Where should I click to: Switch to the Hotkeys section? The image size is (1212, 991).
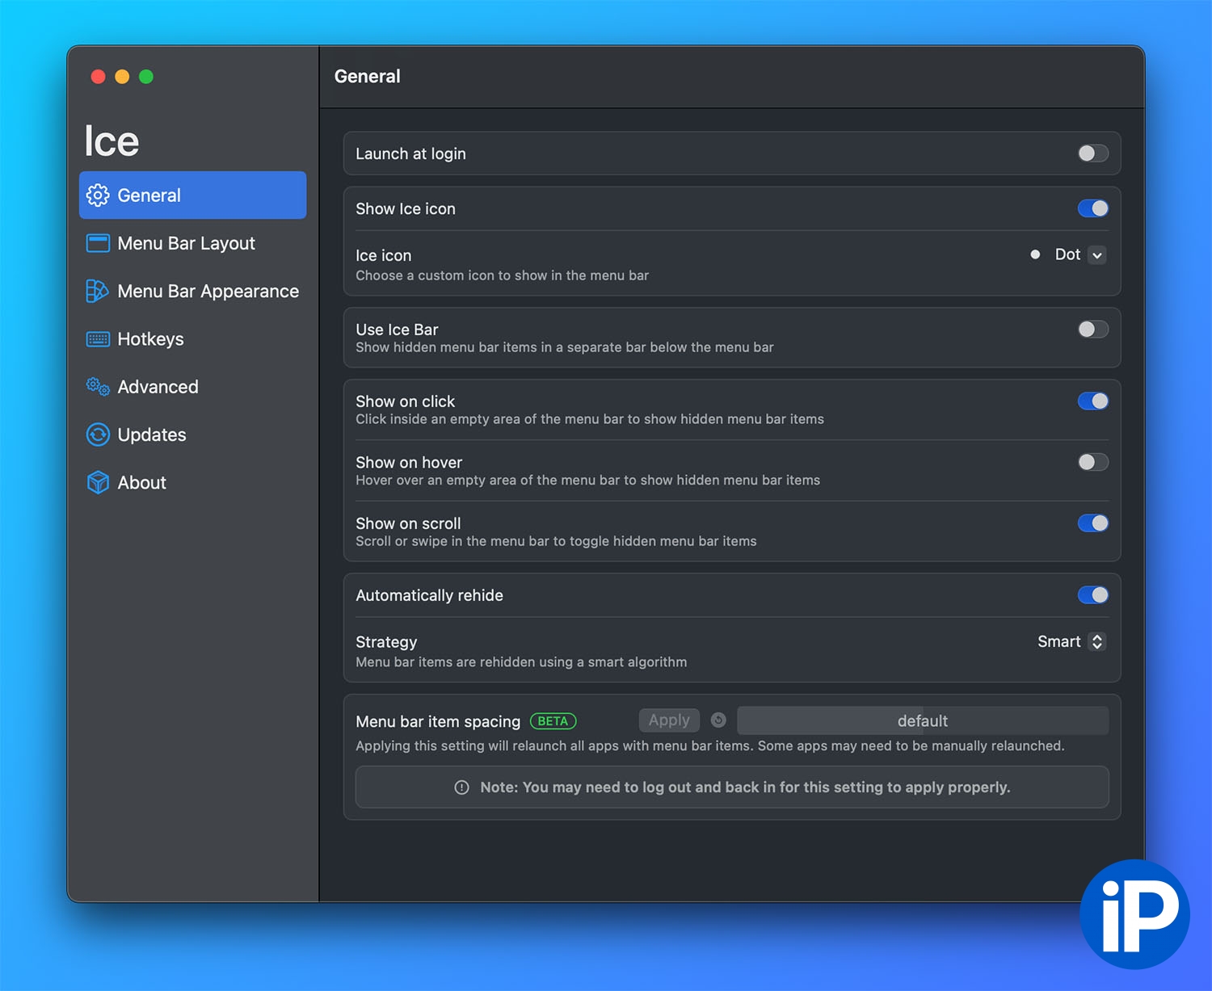tap(192, 339)
